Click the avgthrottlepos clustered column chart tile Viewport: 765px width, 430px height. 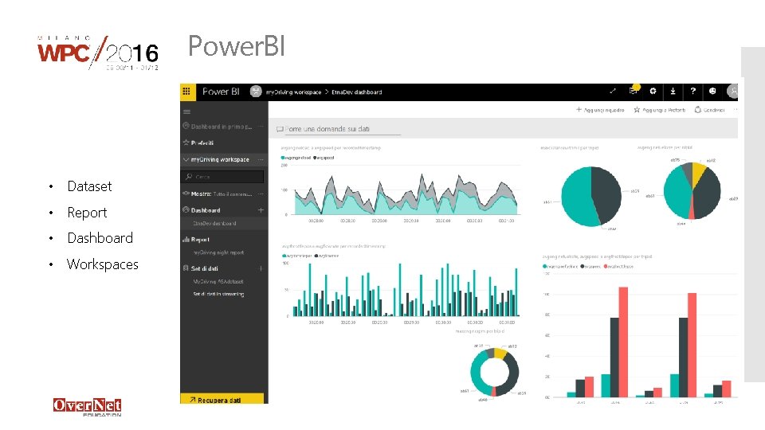[399, 285]
